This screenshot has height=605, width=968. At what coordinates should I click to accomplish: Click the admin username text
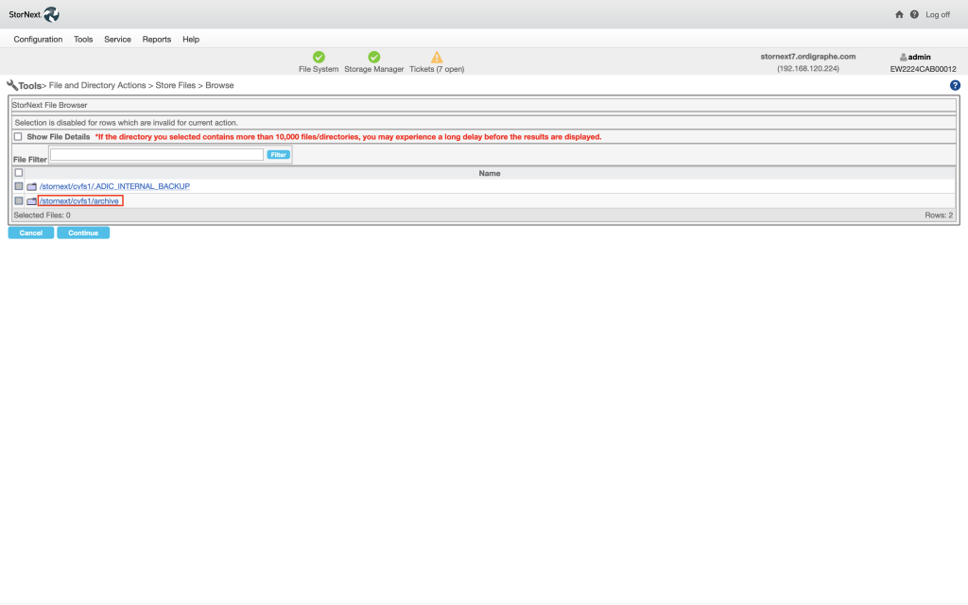(x=919, y=57)
